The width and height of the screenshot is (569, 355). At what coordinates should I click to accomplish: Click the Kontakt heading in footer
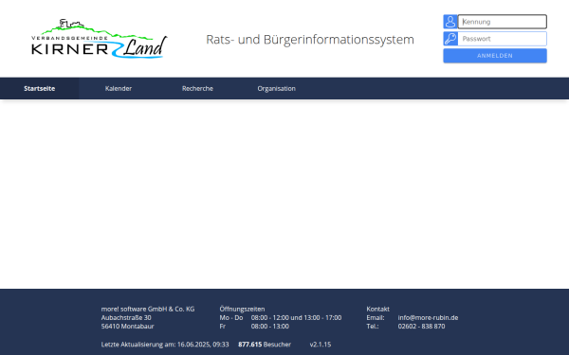(x=377, y=309)
